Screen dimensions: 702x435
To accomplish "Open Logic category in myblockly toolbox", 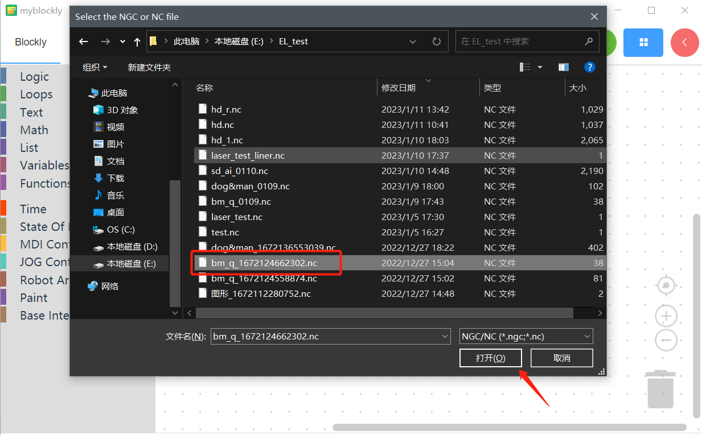I will click(x=34, y=77).
